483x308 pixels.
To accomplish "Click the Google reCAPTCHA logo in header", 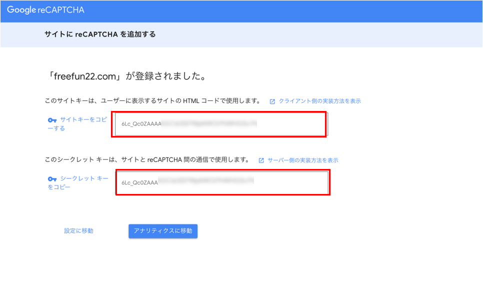I will pos(45,10).
